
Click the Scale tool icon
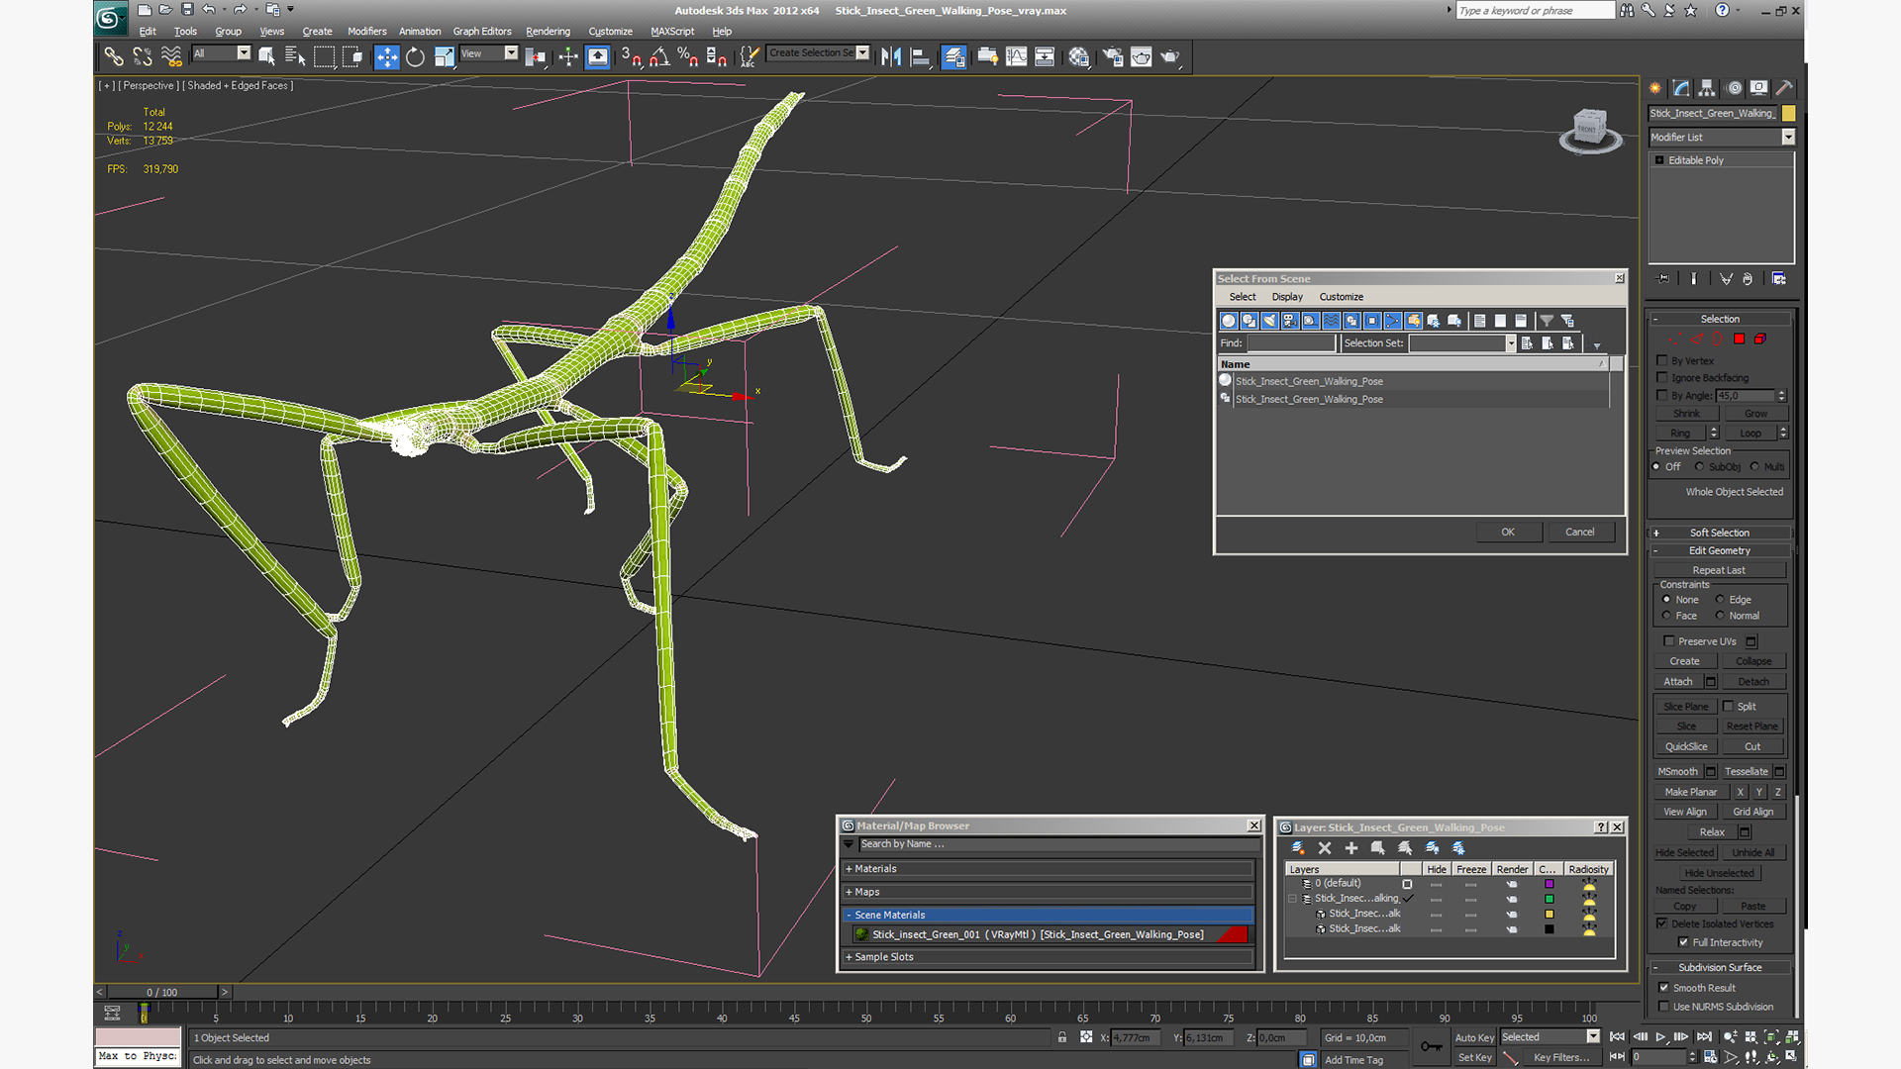(x=444, y=56)
